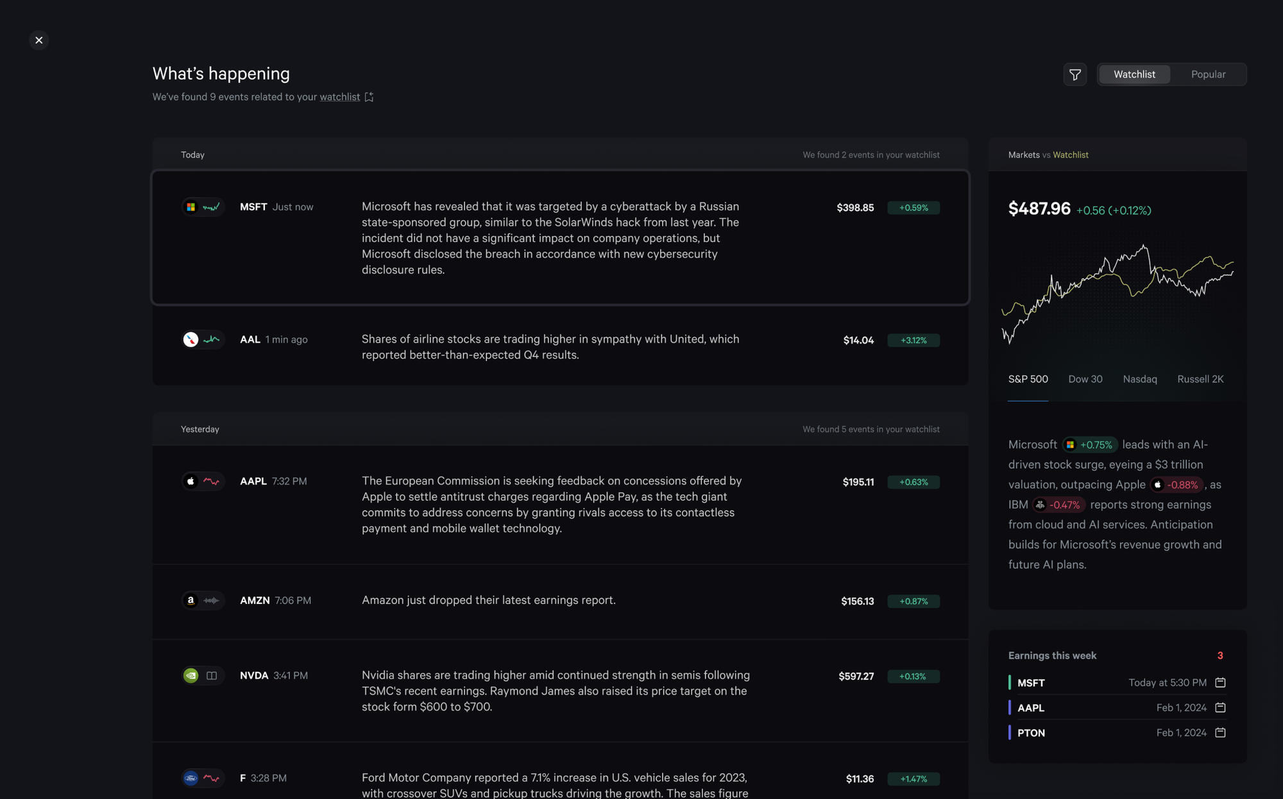Click the waveform icon beside AMZN
Image resolution: width=1283 pixels, height=799 pixels.
(x=211, y=600)
